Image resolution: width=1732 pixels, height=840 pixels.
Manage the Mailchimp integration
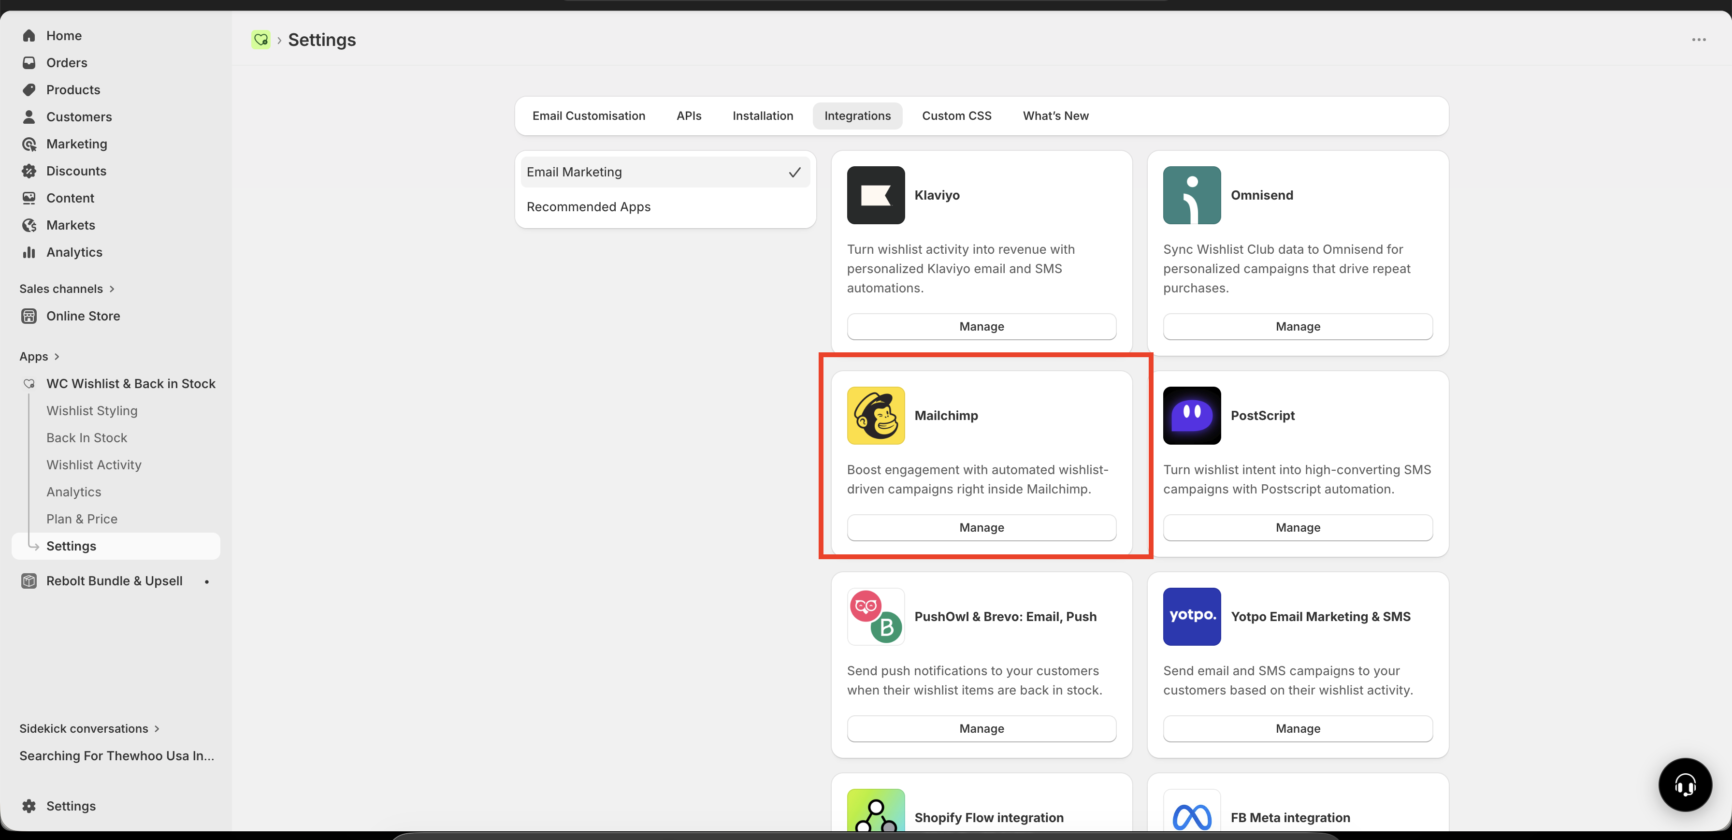pyautogui.click(x=981, y=527)
